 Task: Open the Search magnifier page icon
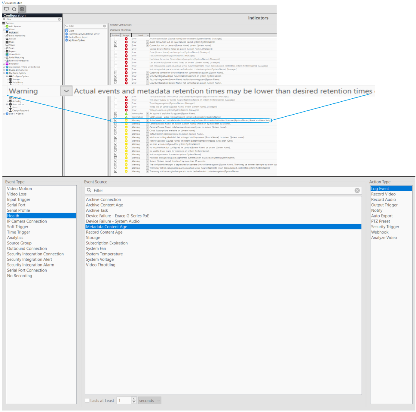[x=14, y=9]
